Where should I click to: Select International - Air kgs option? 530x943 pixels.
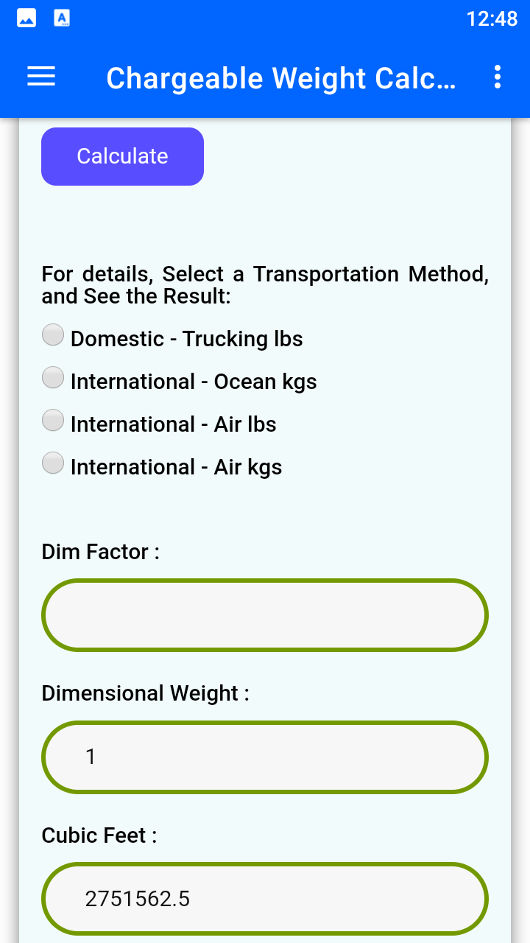(52, 463)
